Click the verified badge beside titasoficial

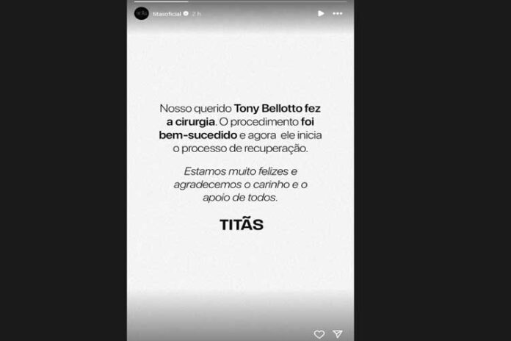186,13
